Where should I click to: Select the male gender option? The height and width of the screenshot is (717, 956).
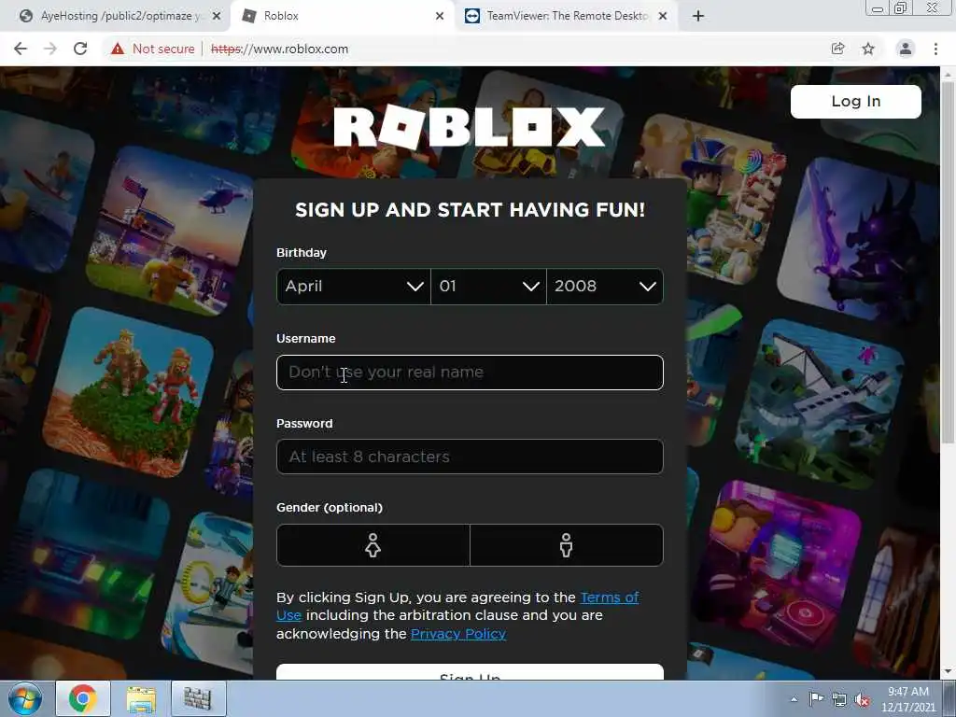tap(567, 545)
